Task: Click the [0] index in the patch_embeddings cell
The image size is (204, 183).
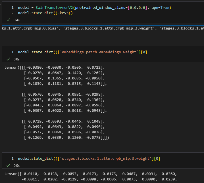Action: click(x=144, y=52)
